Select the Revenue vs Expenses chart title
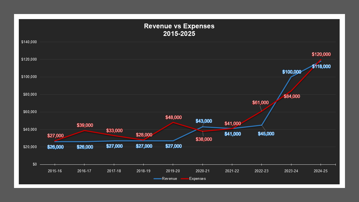Viewport: 359px width, 202px height. 179,30
